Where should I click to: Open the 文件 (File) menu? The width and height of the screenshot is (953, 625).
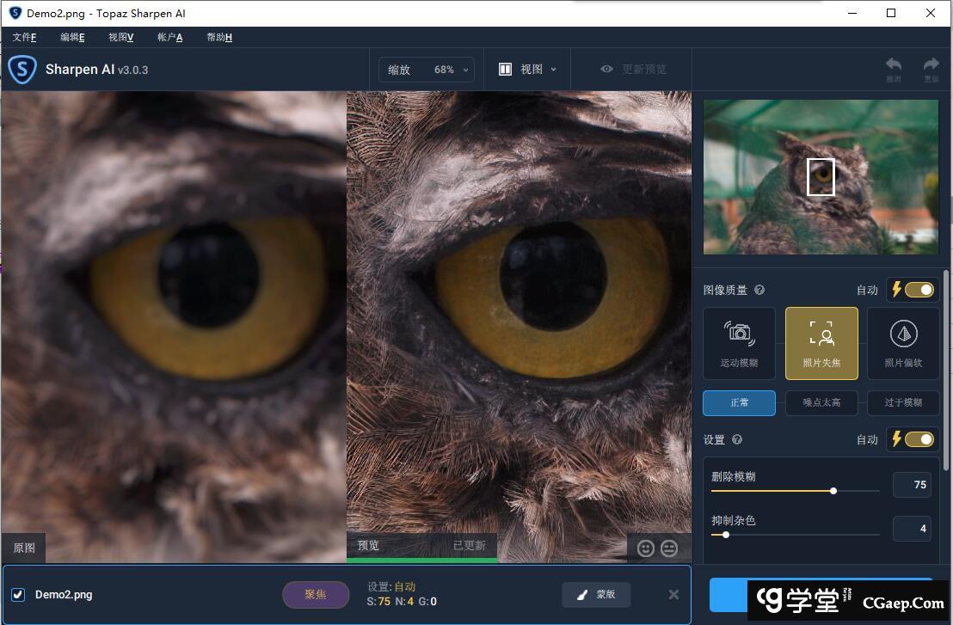point(24,37)
